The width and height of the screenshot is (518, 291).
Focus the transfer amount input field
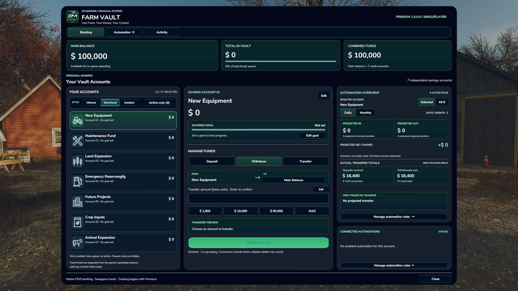pos(258,198)
